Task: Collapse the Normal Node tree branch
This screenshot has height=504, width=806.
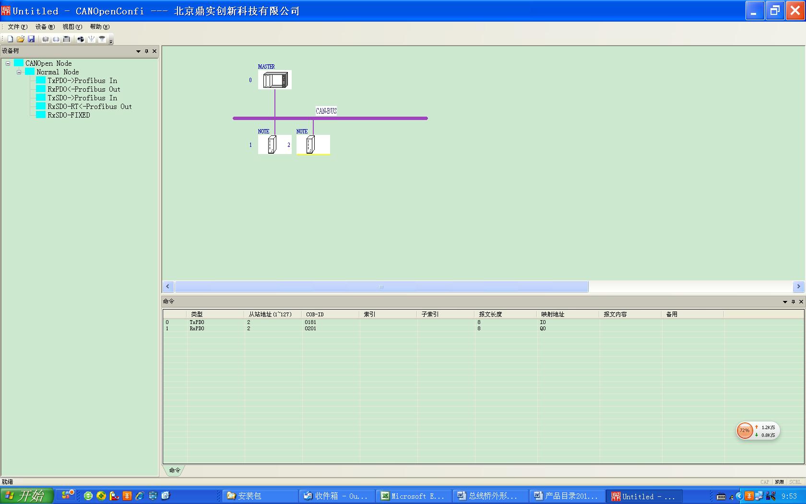Action: click(19, 72)
